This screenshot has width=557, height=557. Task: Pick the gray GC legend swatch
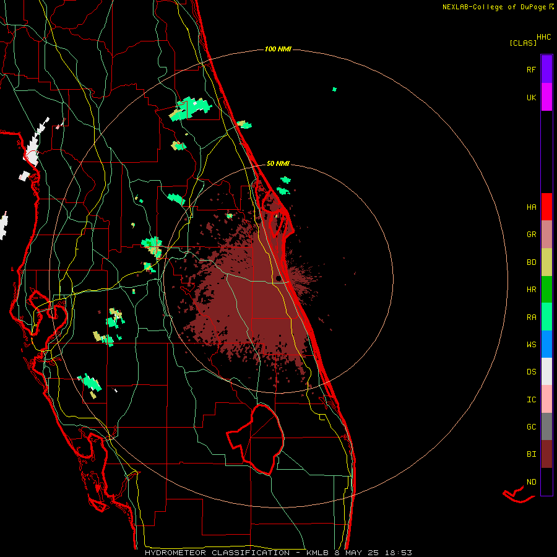pyautogui.click(x=546, y=426)
